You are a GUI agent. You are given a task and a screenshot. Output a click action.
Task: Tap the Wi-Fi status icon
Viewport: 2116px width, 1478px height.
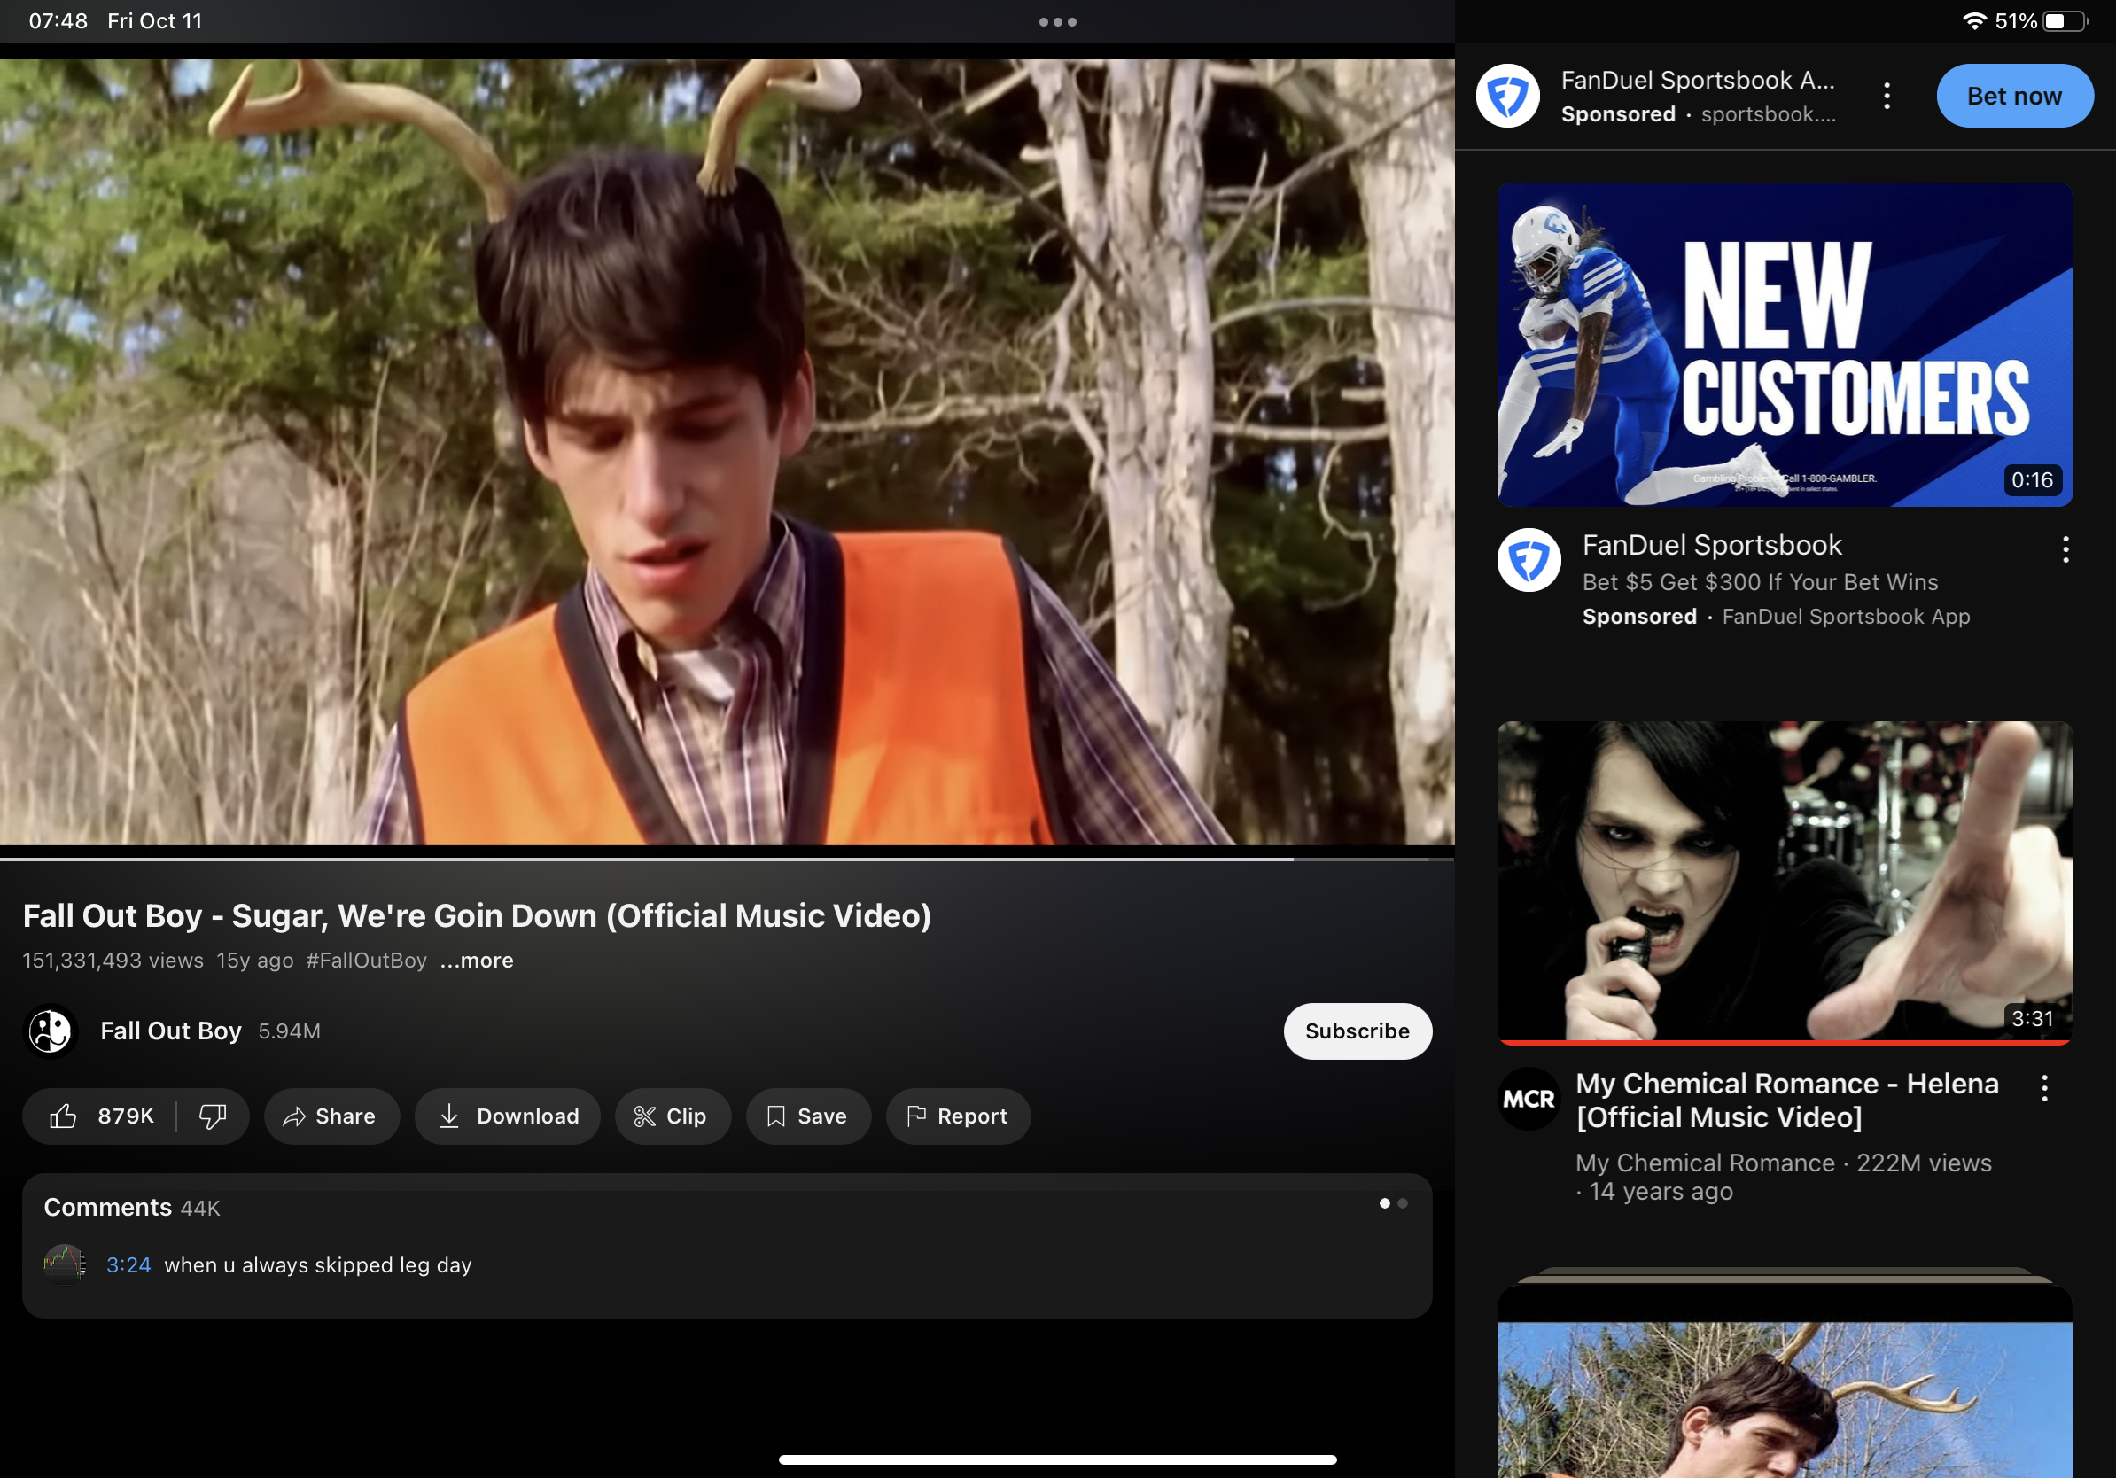pos(1973,20)
